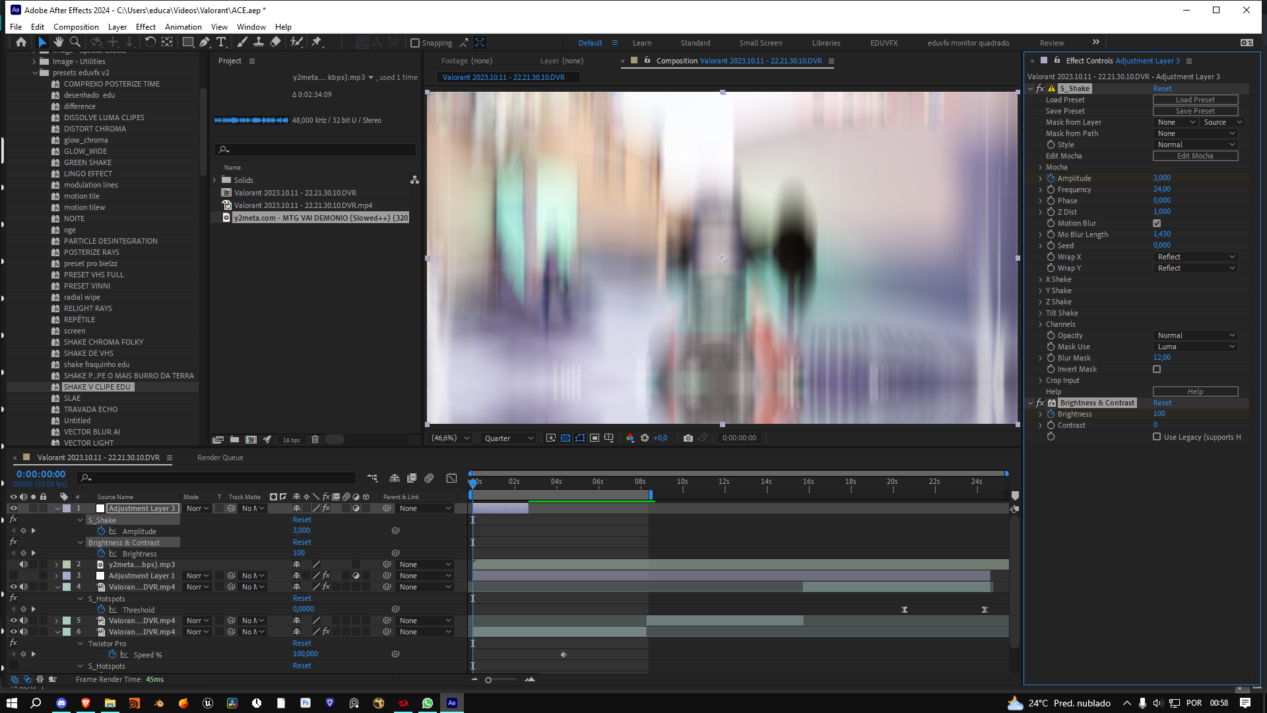The image size is (1267, 713).
Task: Open the Composition menu
Action: click(x=75, y=27)
